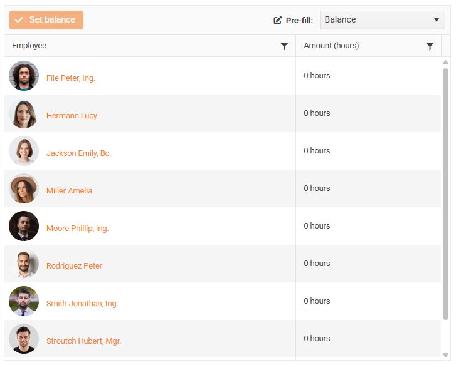Open Jackson Emily, Bc. profile link
The image size is (456, 365).
(x=78, y=153)
